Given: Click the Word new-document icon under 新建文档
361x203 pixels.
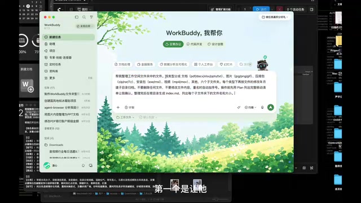Looking at the screenshot, I should (x=27, y=86).
